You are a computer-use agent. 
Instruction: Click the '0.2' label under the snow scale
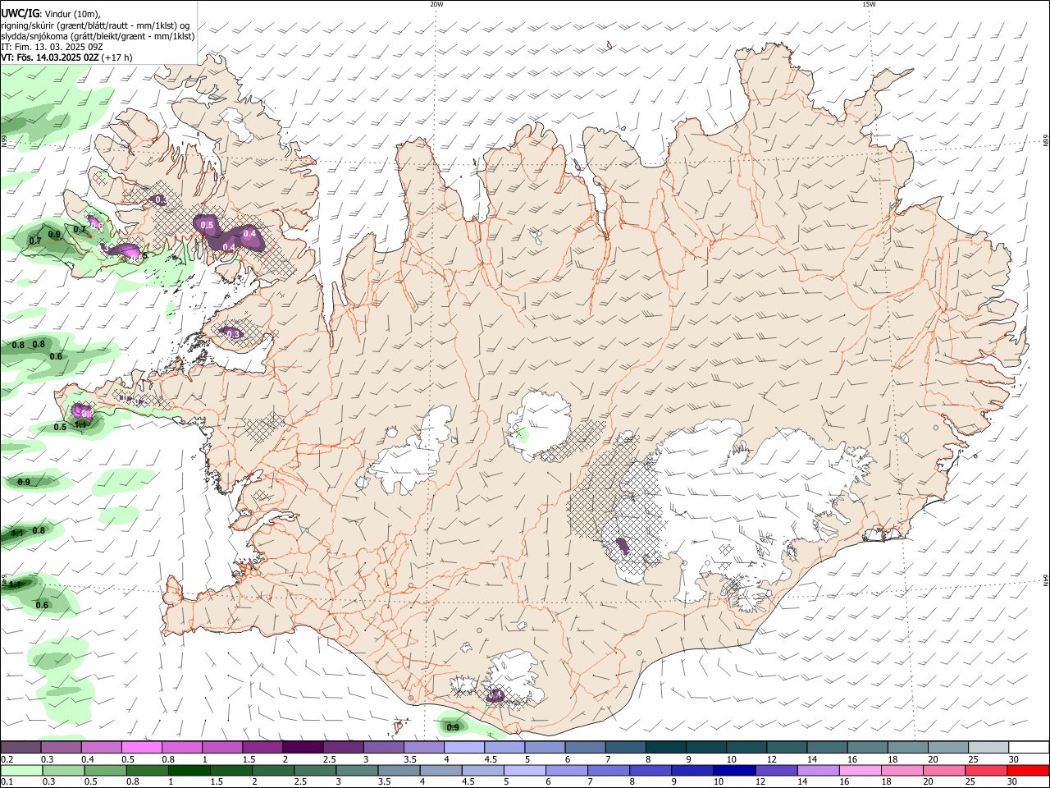click(x=7, y=759)
